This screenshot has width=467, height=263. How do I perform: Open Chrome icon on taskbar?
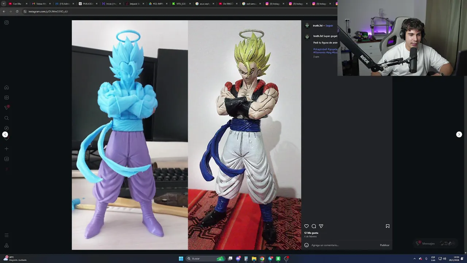point(262,259)
